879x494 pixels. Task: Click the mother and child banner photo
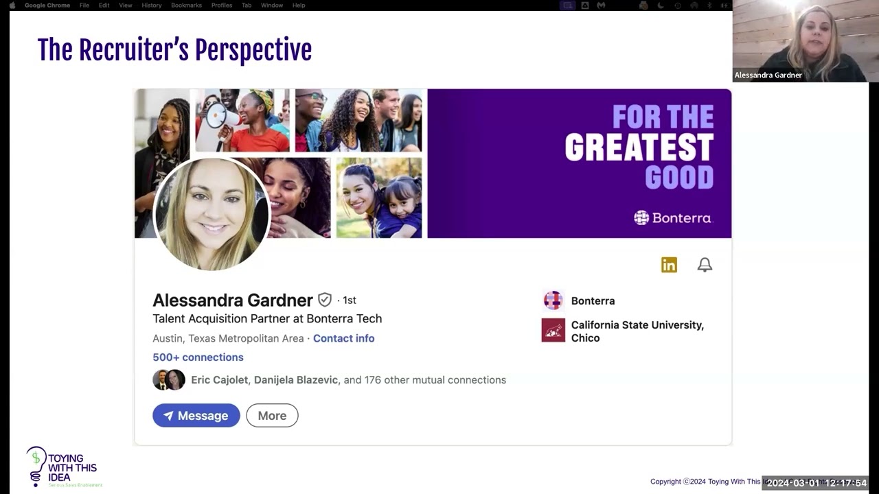379,198
